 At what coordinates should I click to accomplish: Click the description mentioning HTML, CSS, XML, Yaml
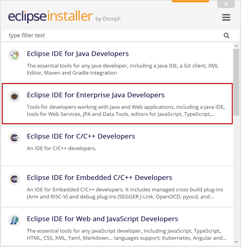click(127, 234)
